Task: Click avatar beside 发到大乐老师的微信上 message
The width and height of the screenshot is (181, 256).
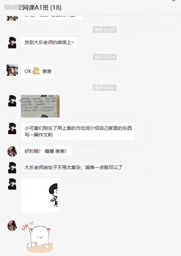Action: pos(12,43)
